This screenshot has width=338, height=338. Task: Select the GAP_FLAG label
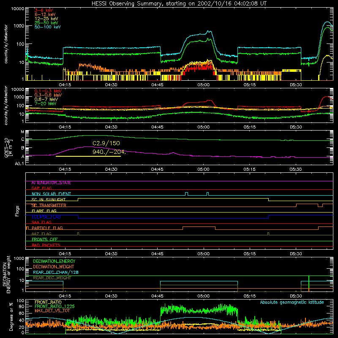coord(41,188)
